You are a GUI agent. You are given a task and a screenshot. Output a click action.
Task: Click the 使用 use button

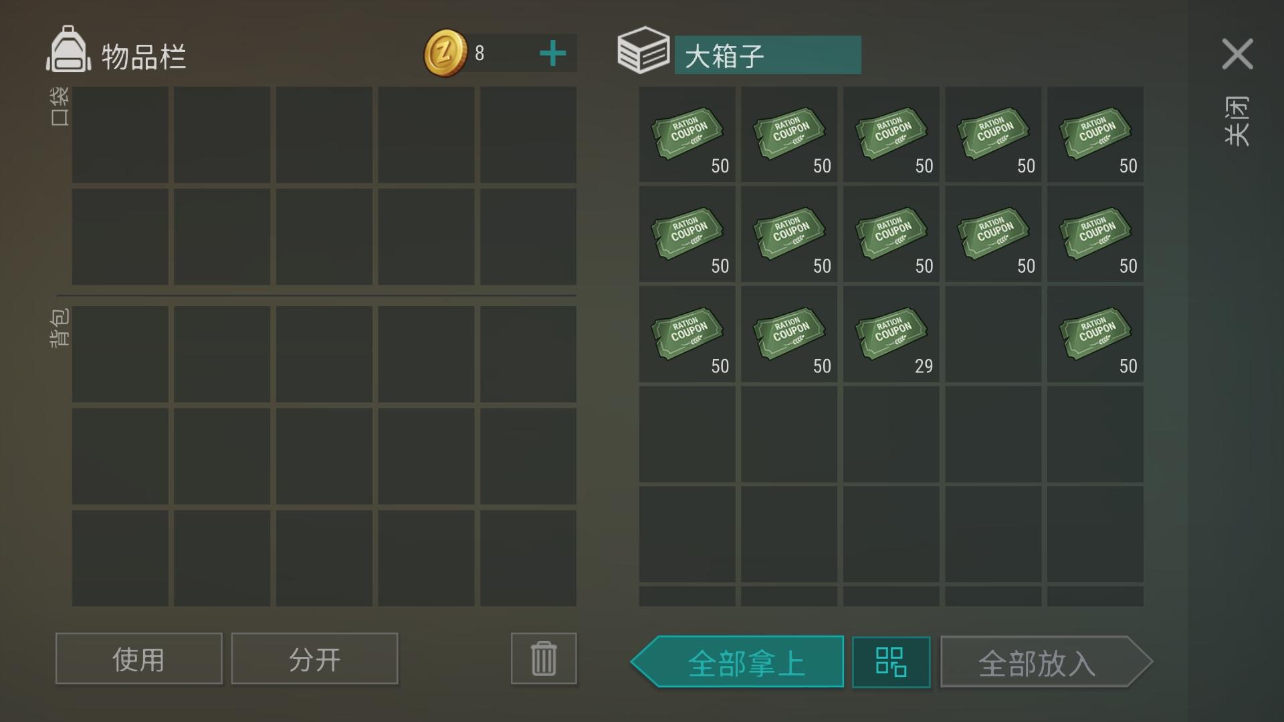coord(139,658)
